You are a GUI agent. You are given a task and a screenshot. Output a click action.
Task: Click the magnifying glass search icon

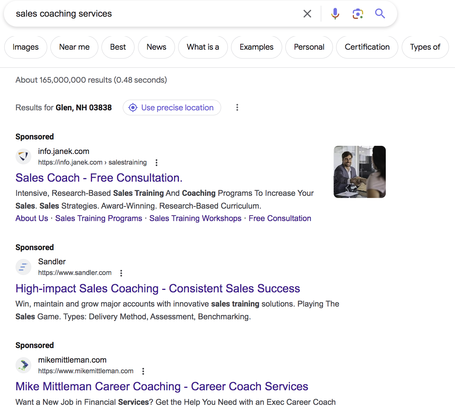tap(380, 14)
